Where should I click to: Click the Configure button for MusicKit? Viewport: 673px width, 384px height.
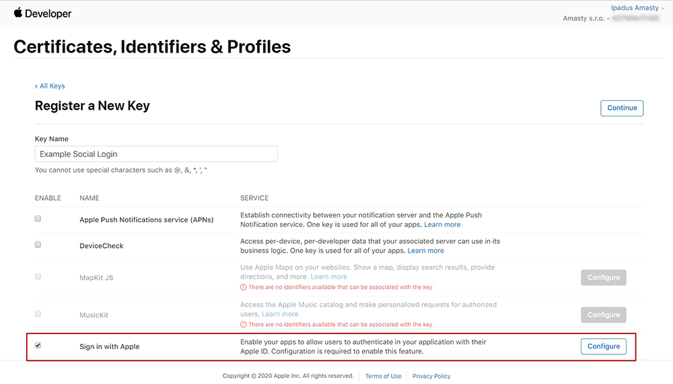tap(604, 315)
